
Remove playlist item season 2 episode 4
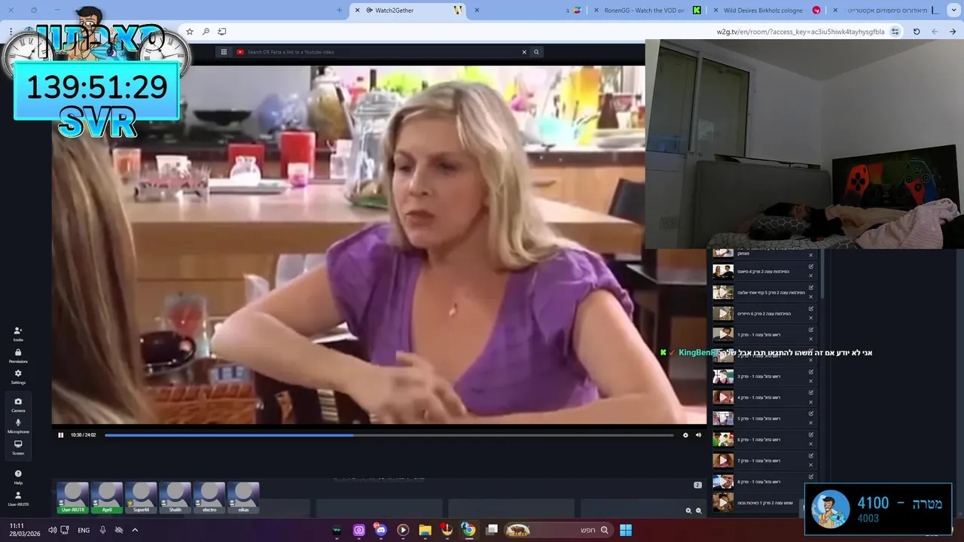pos(811,276)
